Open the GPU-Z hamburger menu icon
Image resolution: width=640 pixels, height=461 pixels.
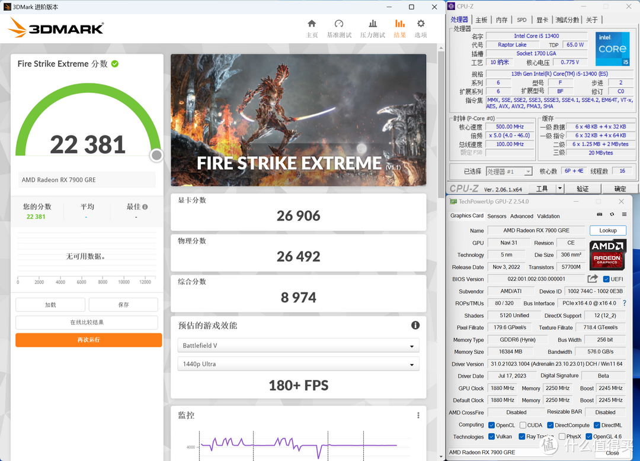pyautogui.click(x=624, y=214)
